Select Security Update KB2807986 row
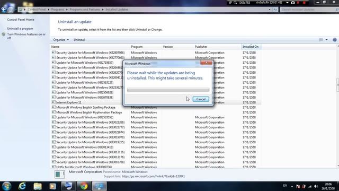 (156, 53)
